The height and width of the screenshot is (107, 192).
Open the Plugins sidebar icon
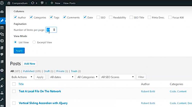[2, 86]
